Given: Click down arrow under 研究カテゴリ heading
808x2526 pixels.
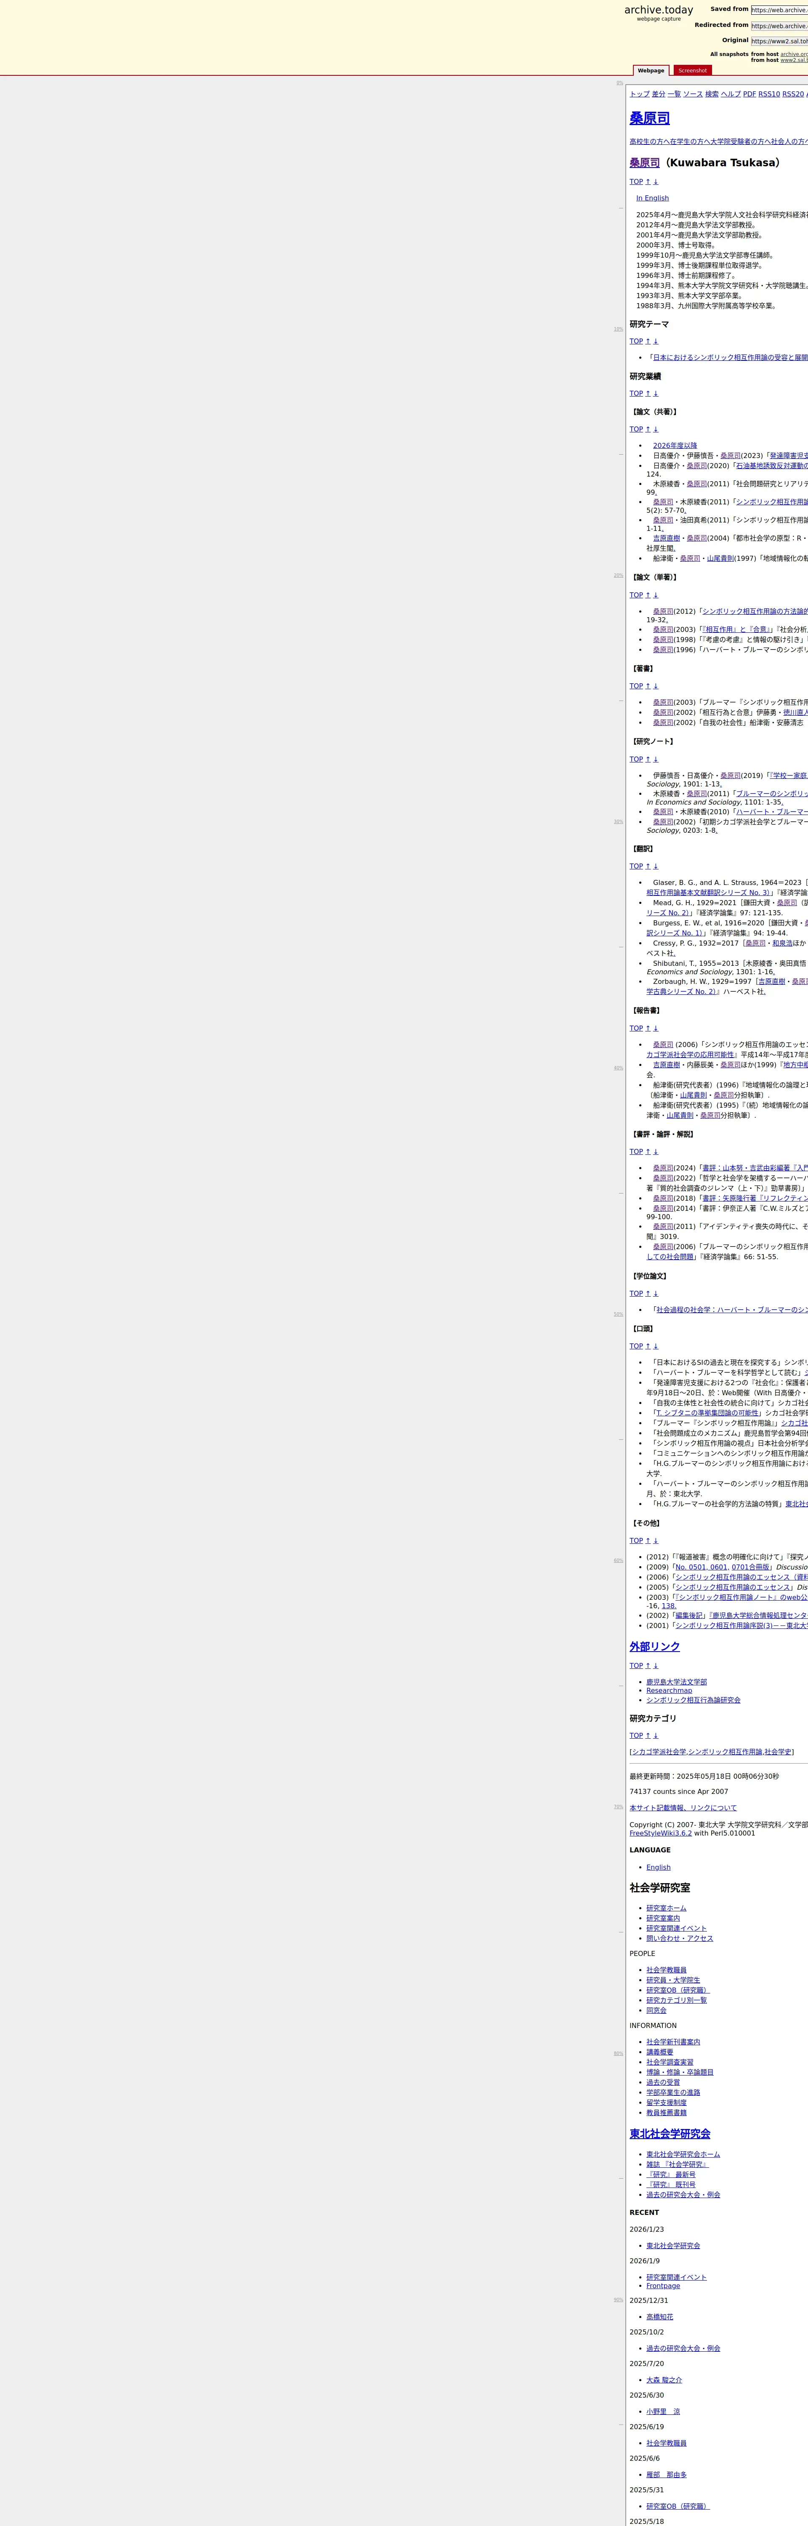Looking at the screenshot, I should click(x=656, y=1736).
